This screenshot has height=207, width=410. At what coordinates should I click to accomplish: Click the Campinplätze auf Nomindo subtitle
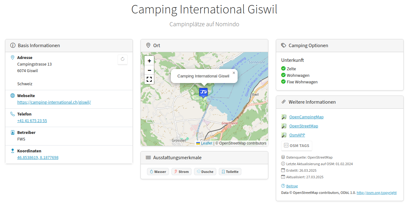tap(204, 24)
